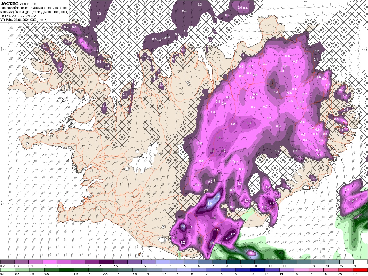Click the 1.0 value label on the map
The height and width of the screenshot is (276, 368).
pyautogui.click(x=213, y=112)
